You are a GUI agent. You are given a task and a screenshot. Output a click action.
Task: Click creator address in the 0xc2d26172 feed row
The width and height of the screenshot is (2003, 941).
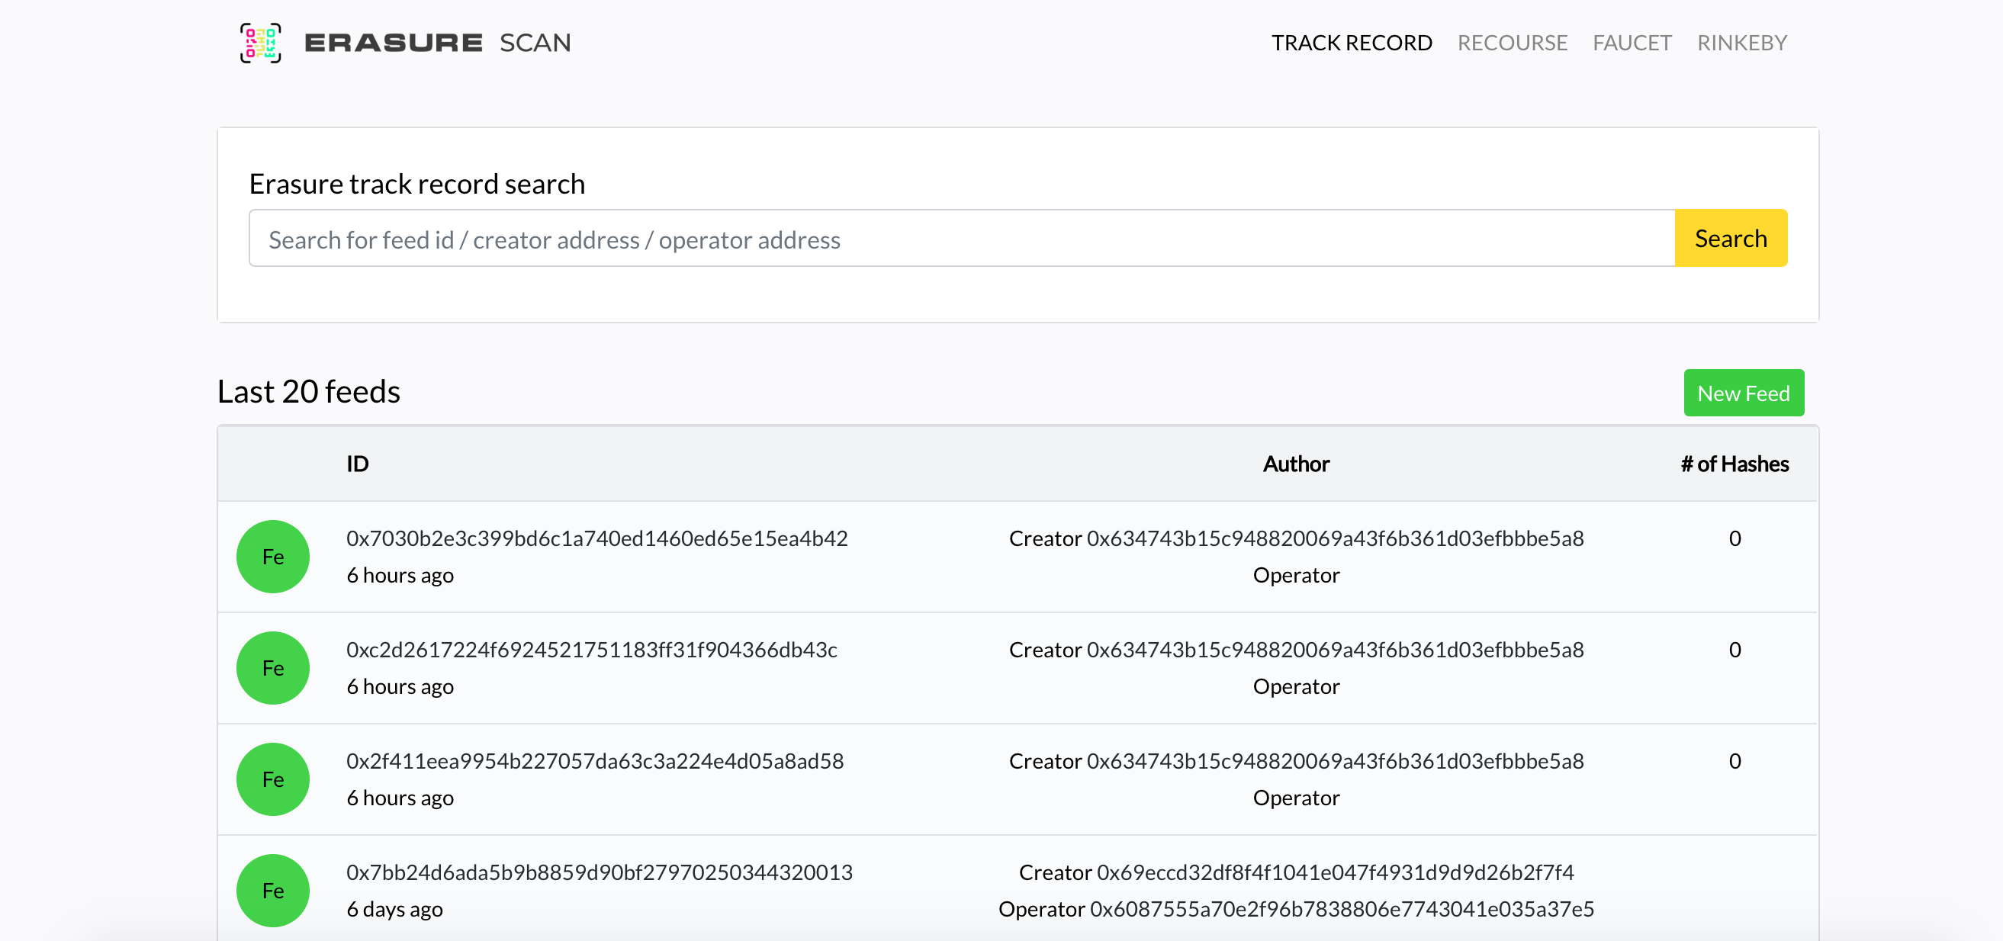coord(1335,650)
